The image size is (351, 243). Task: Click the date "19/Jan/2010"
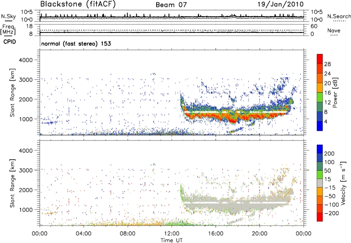coord(280,4)
